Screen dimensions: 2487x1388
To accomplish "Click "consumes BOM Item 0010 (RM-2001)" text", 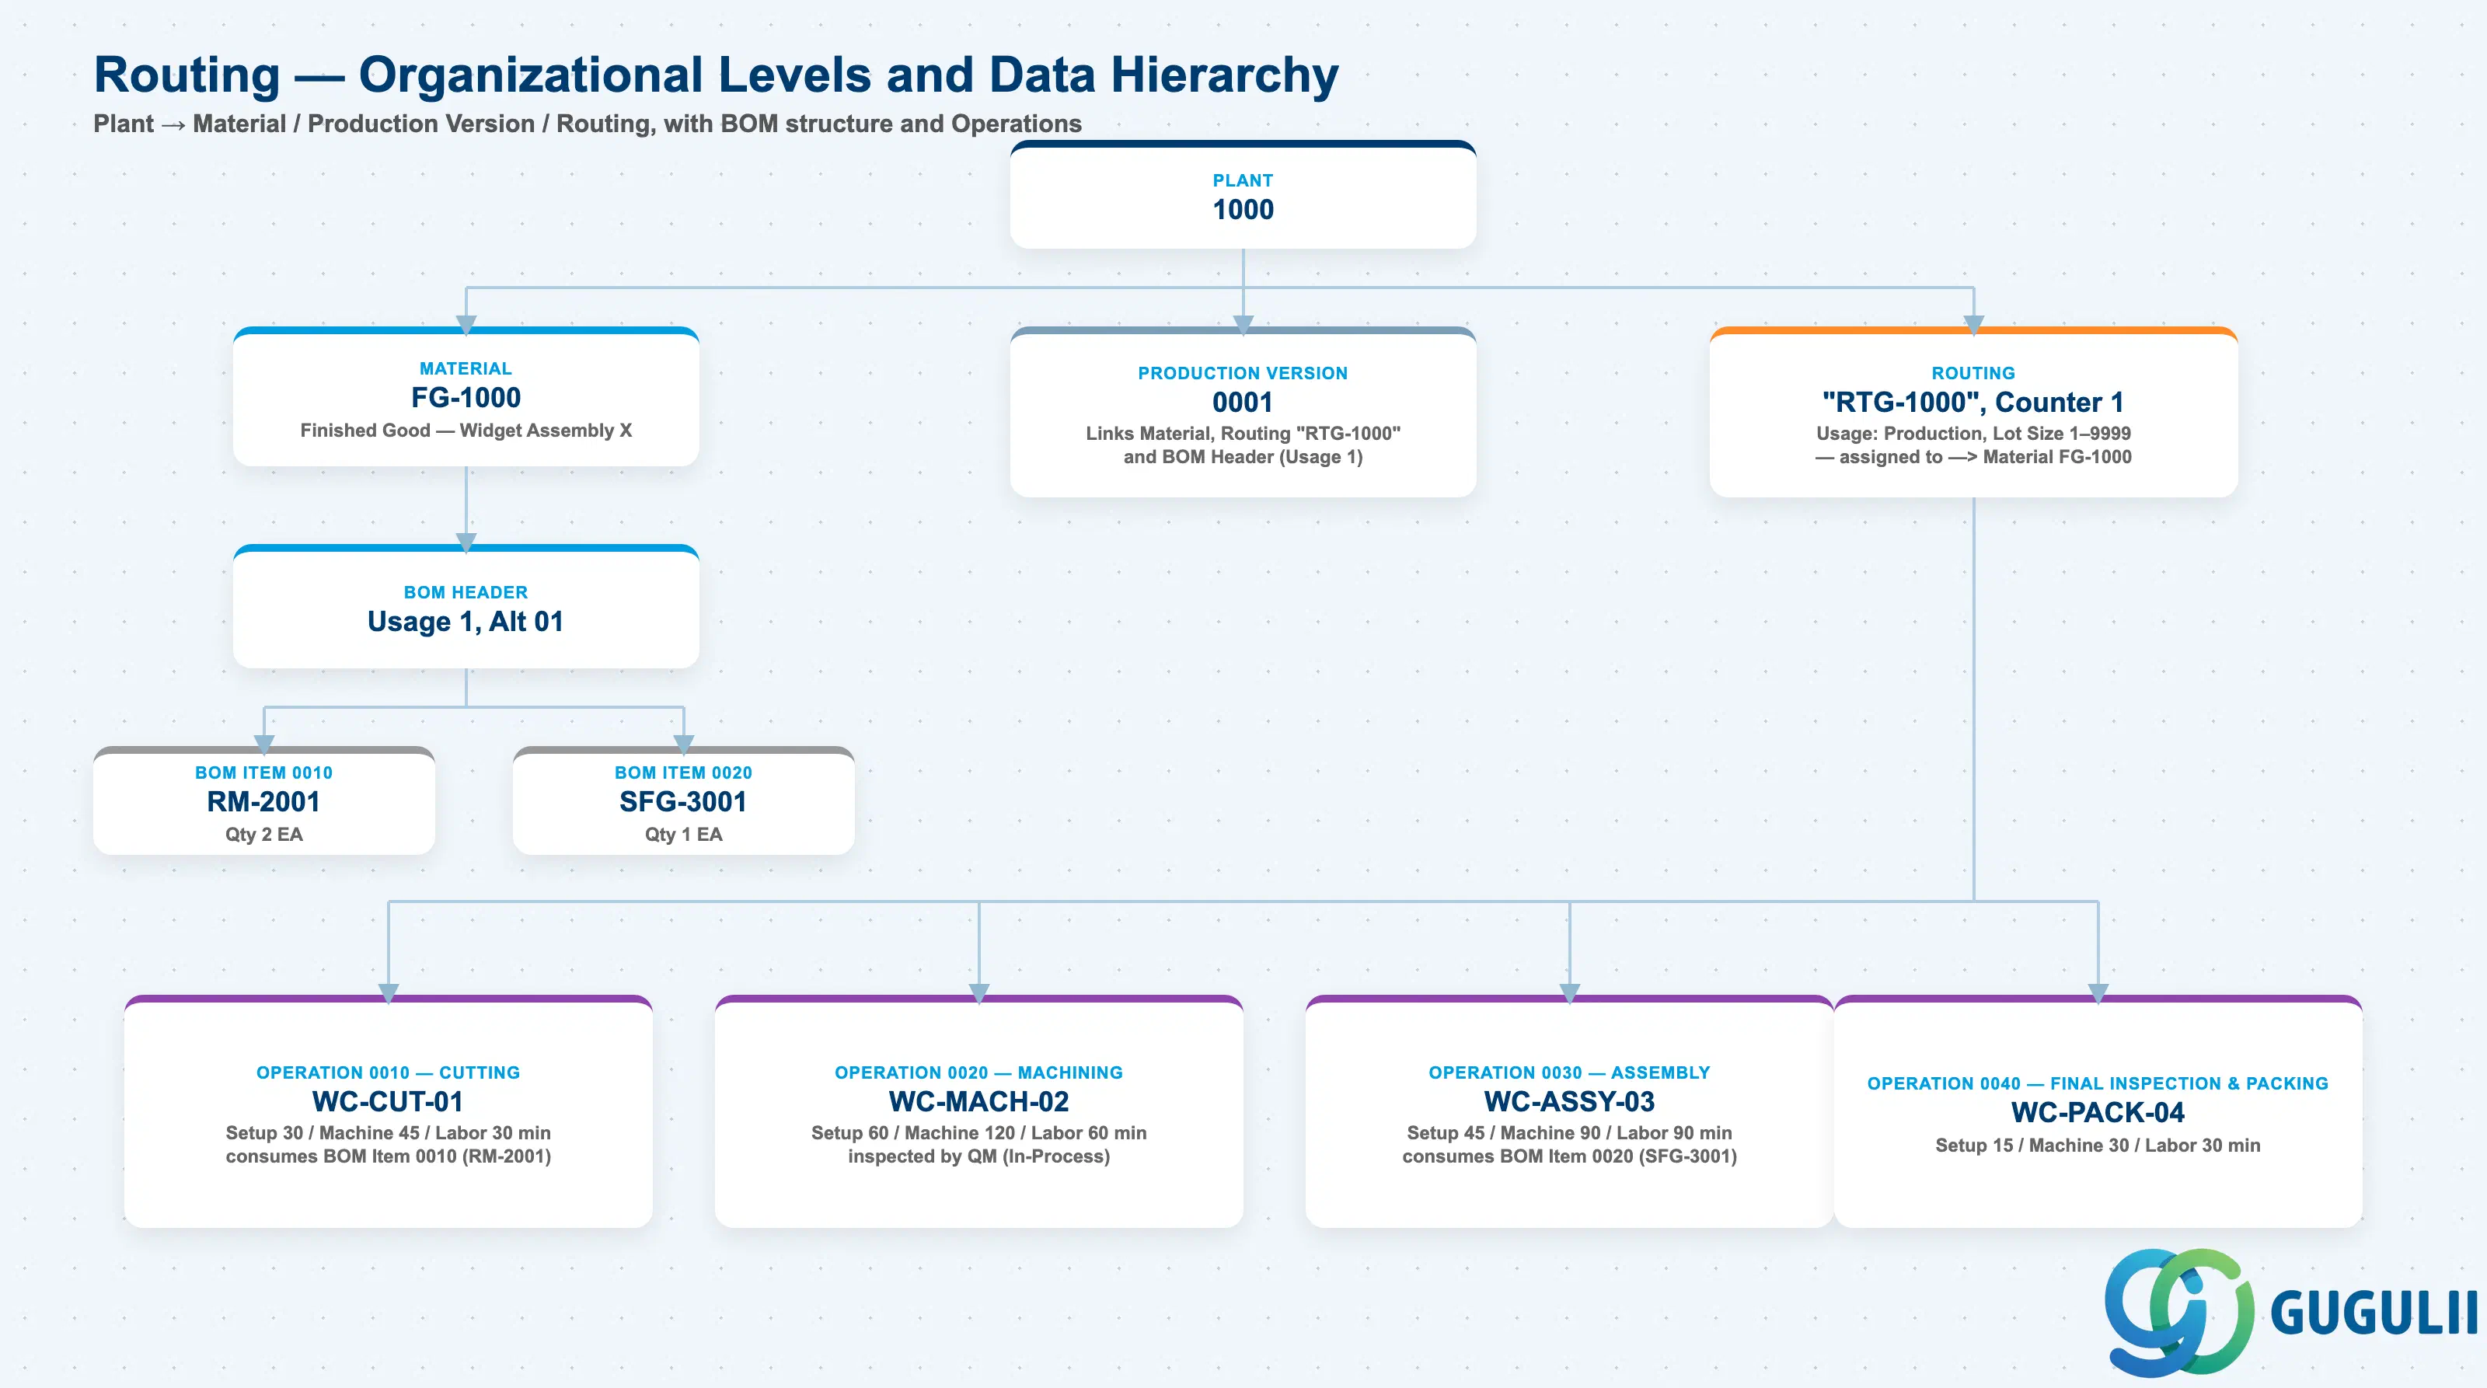I will coord(388,1156).
